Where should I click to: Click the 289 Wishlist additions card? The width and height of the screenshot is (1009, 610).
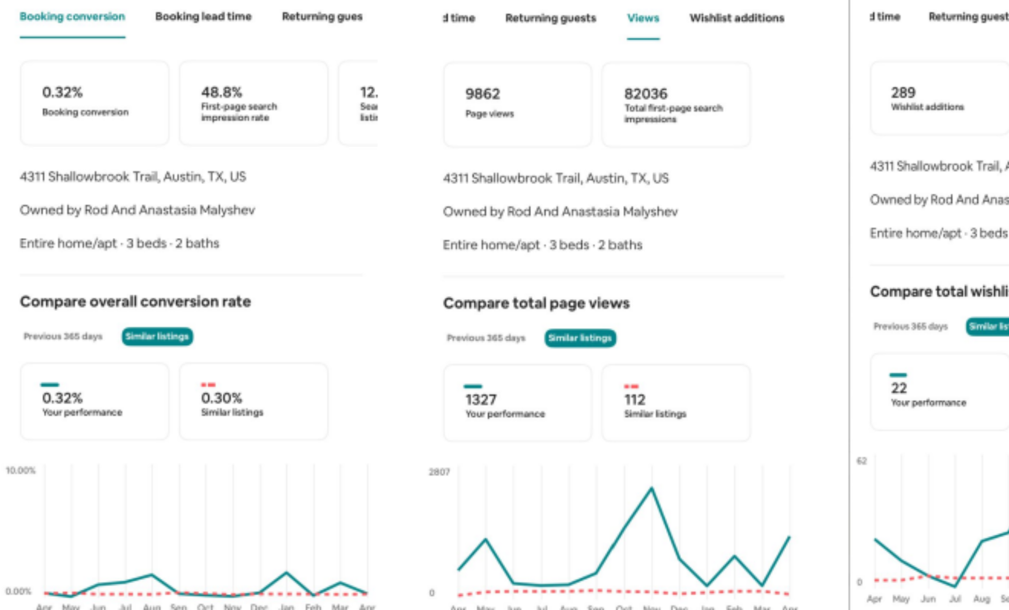(940, 98)
